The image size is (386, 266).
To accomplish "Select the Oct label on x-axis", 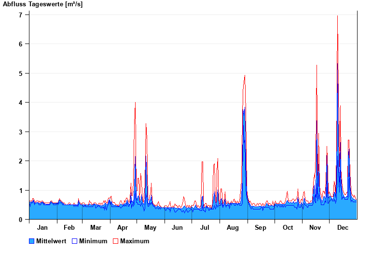I will (x=288, y=227).
